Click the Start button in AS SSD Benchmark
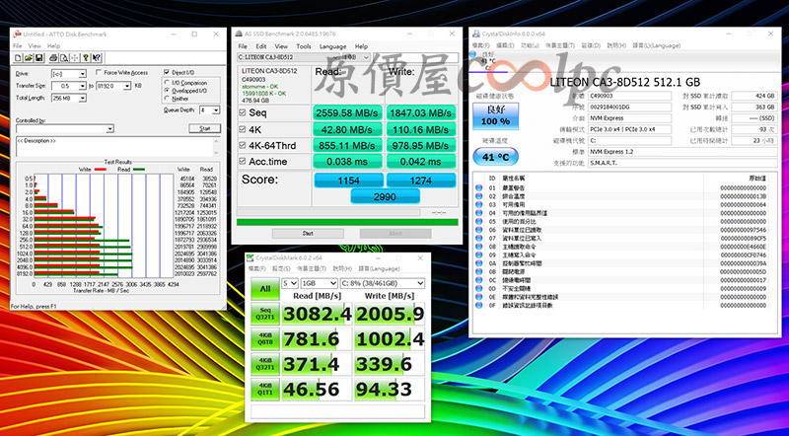Viewport: 789px width, 436px height. click(x=308, y=234)
